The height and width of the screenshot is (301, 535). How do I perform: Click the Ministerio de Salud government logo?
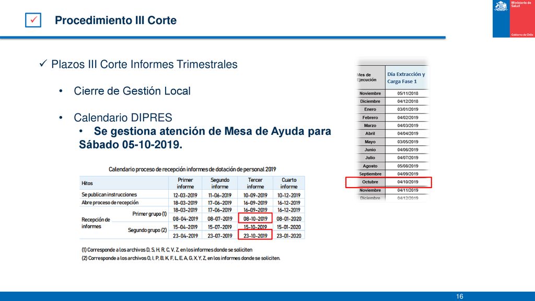514,19
